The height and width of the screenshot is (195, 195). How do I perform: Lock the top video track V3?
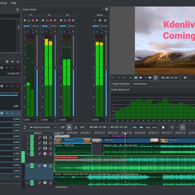pyautogui.click(x=51, y=137)
